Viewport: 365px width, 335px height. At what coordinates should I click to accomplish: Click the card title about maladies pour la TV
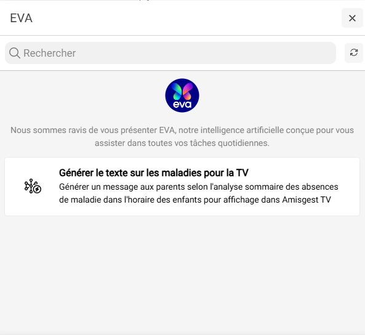coord(154,173)
